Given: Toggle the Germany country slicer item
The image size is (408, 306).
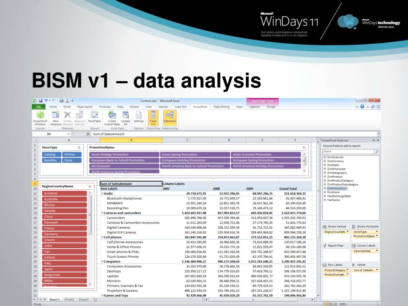Looking at the screenshot, I should pos(64,234).
